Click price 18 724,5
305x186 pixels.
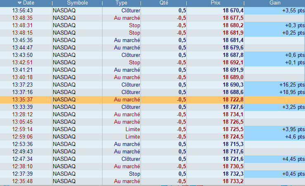[x=233, y=137]
